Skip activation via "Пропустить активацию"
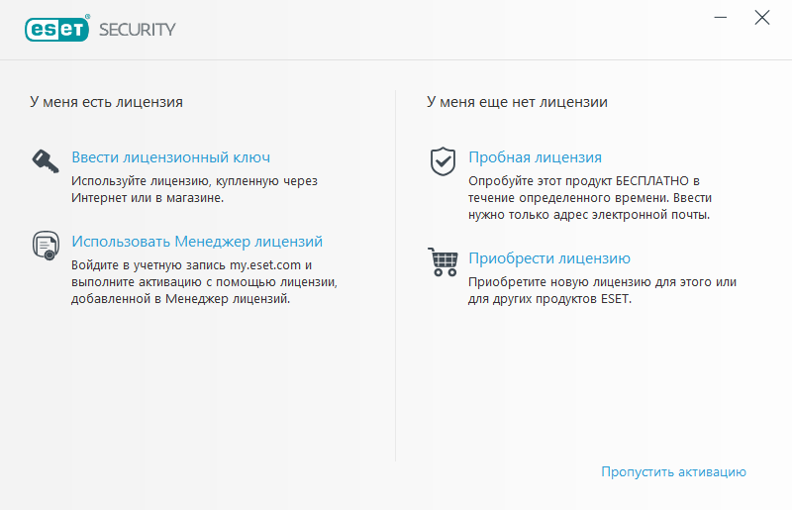This screenshot has width=792, height=510. [x=673, y=472]
